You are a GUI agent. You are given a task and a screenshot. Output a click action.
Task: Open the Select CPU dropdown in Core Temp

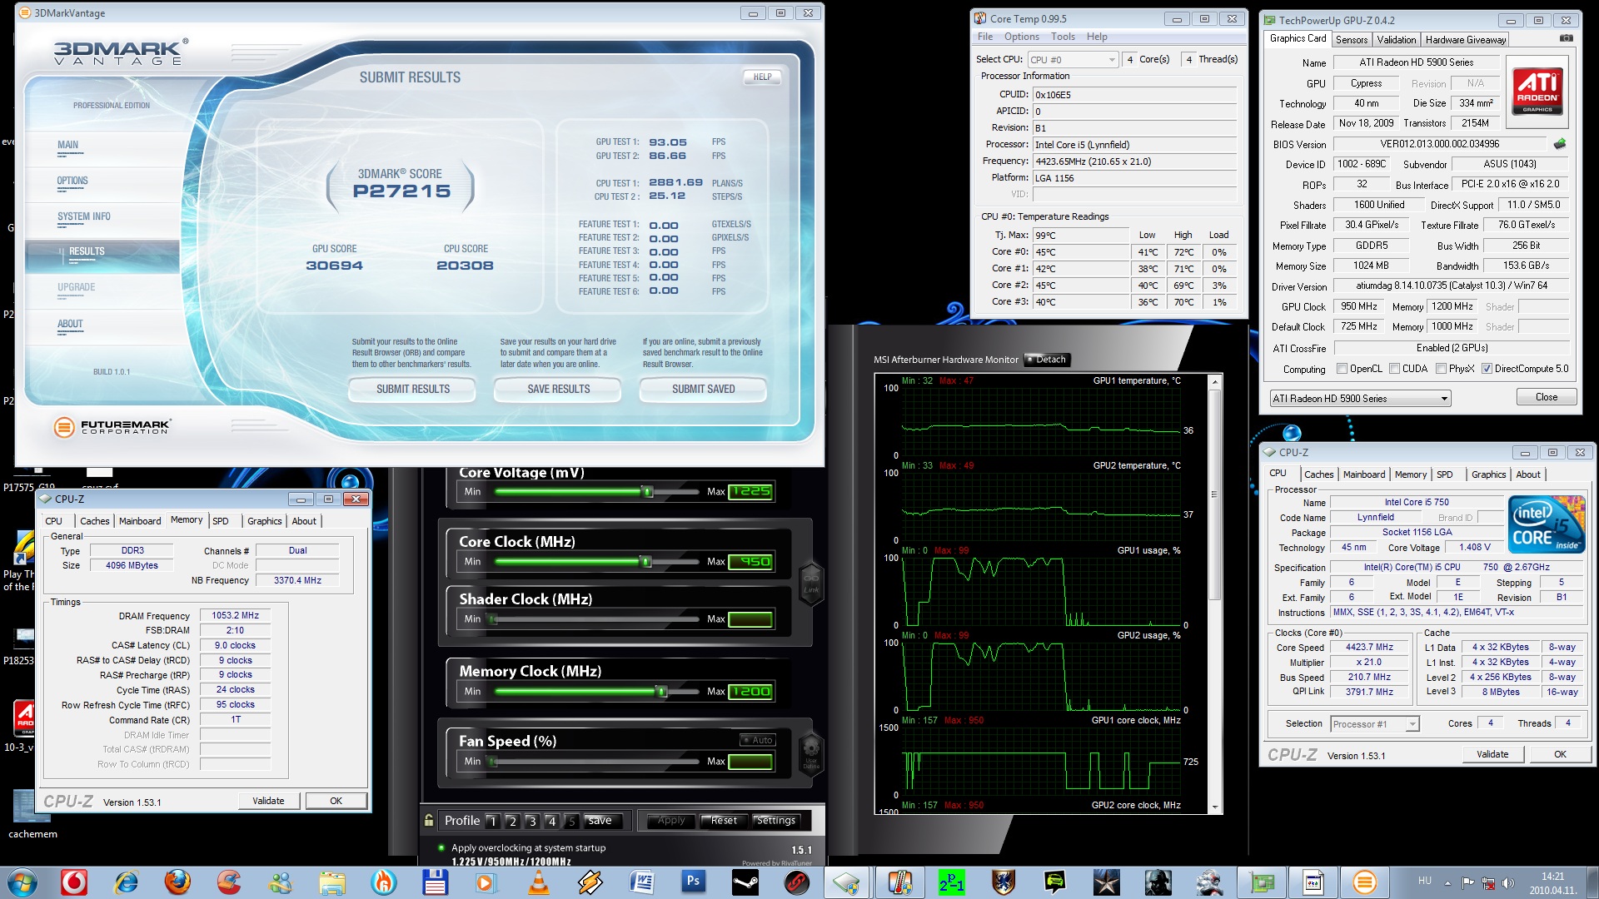click(x=1073, y=60)
